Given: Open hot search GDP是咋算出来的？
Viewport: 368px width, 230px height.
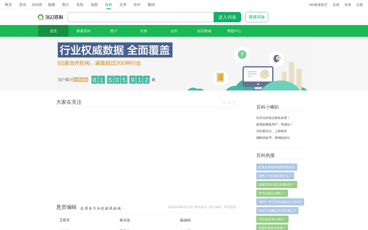Looking at the screenshot, I should click(x=272, y=219).
